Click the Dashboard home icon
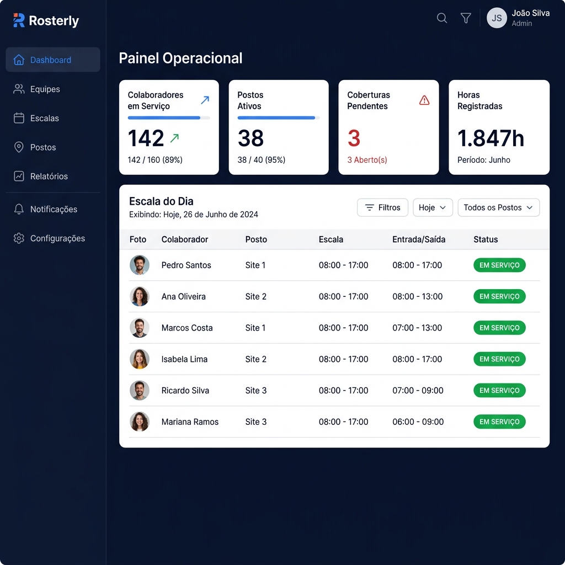565x565 pixels. 19,60
